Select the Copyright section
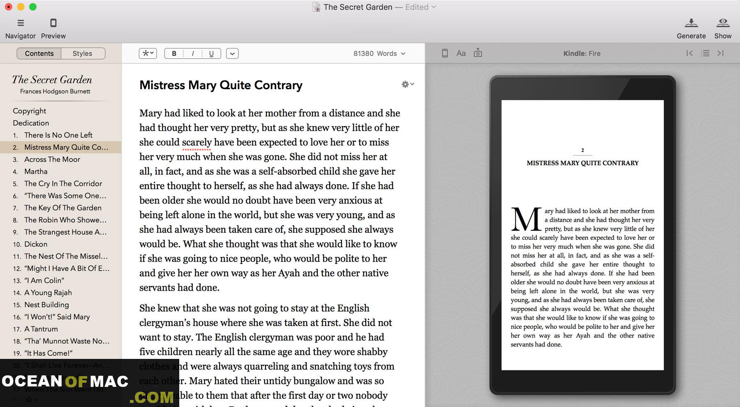740x407 pixels. click(30, 111)
